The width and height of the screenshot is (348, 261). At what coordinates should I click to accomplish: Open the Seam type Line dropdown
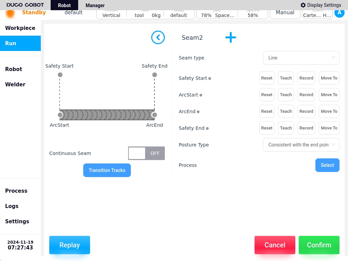coord(301,58)
